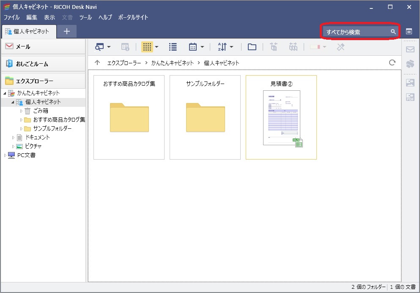Click the すべてから検索 search field
420x293 pixels.
(x=360, y=31)
